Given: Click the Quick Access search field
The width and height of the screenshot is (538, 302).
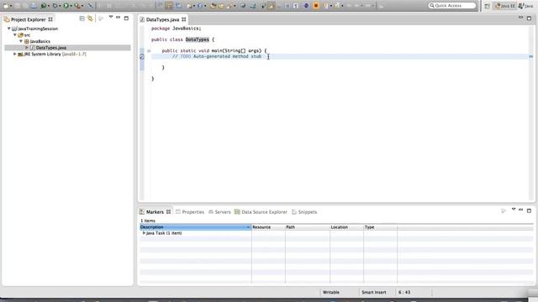Looking at the screenshot, I should pyautogui.click(x=452, y=6).
